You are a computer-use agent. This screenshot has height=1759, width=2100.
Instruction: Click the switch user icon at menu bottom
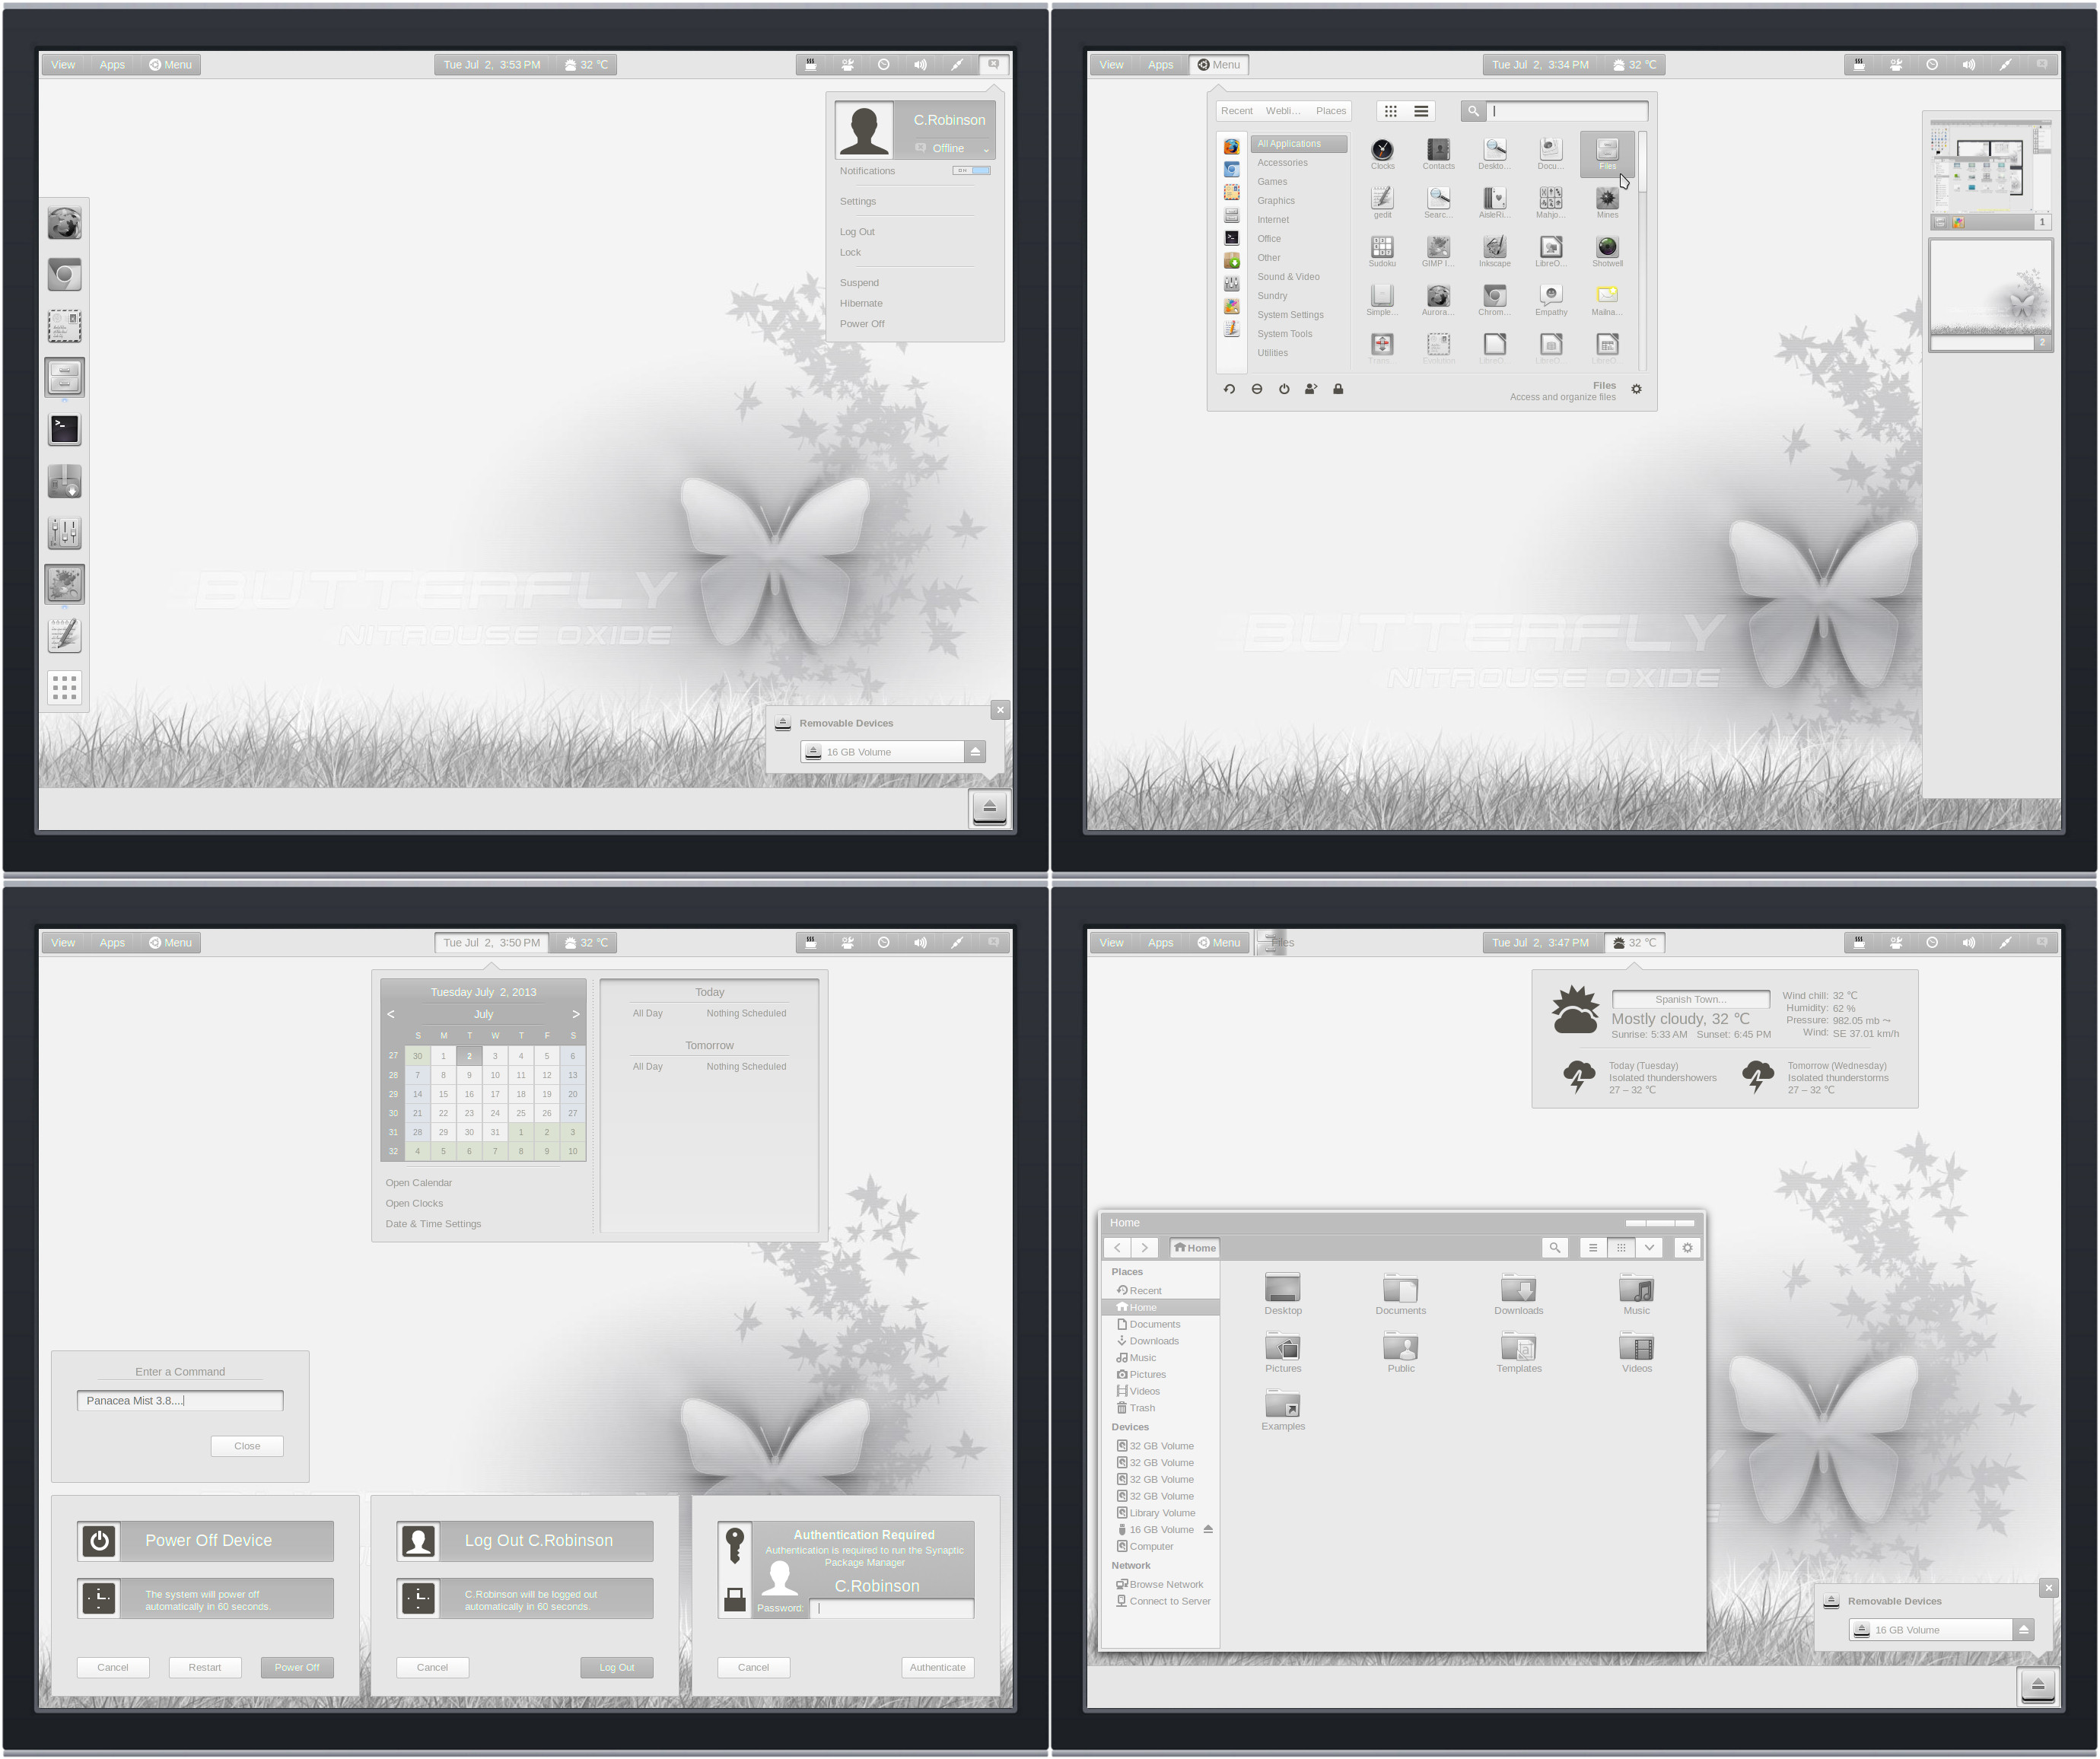(1311, 389)
